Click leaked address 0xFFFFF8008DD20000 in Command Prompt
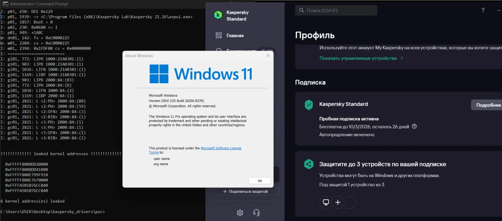Image resolution: width=502 pixels, height=221 pixels. (27, 164)
